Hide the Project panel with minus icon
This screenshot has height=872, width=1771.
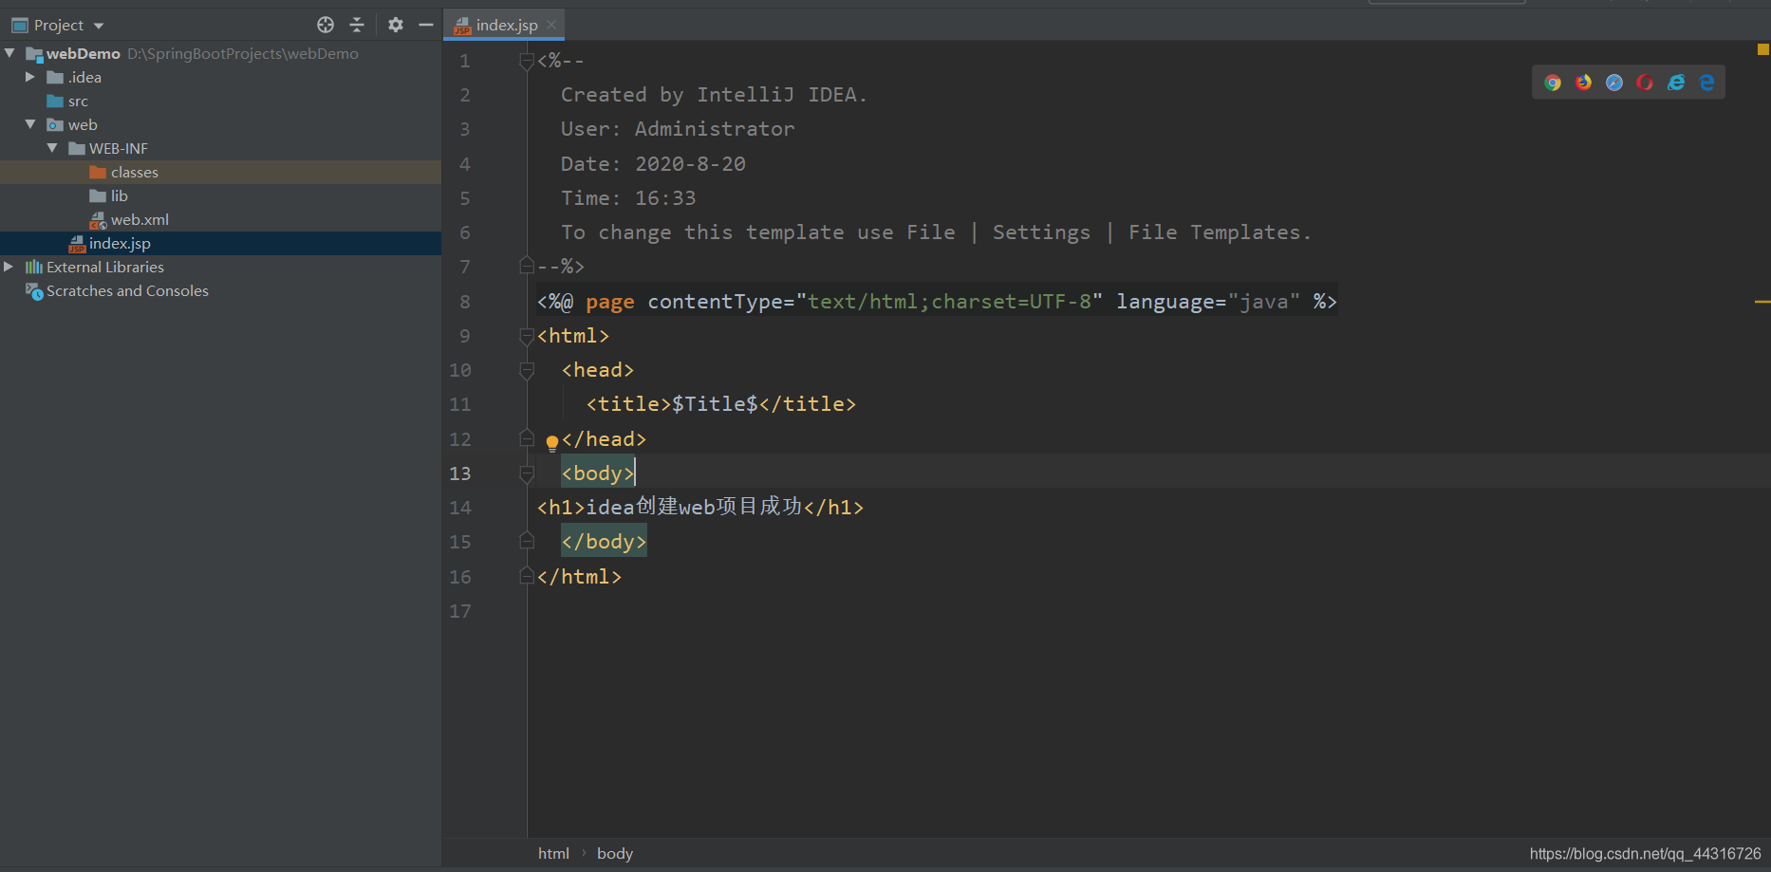(x=426, y=25)
